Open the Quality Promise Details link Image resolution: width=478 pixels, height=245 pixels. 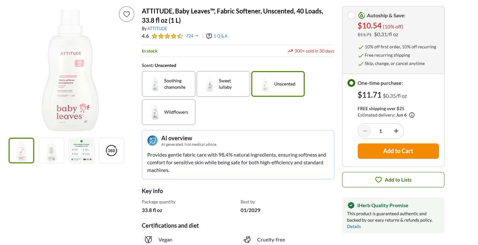click(x=354, y=226)
